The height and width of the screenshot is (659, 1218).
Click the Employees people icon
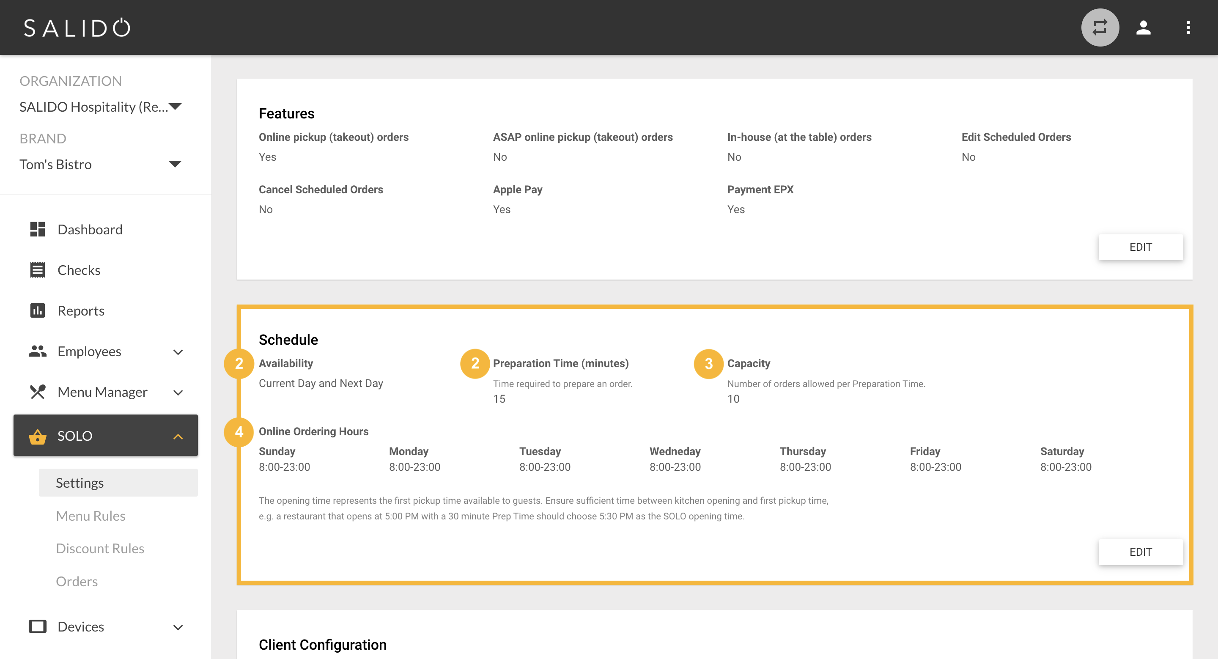[x=37, y=351]
